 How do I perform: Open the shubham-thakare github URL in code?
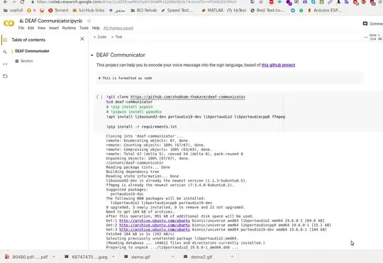188,97
